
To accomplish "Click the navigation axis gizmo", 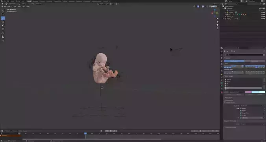I will coord(214,13).
